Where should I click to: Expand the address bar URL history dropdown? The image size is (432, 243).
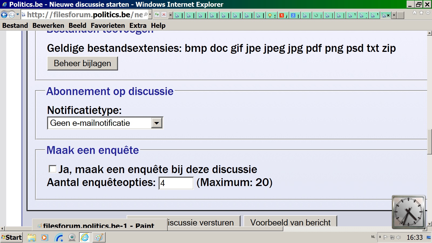tap(150, 15)
